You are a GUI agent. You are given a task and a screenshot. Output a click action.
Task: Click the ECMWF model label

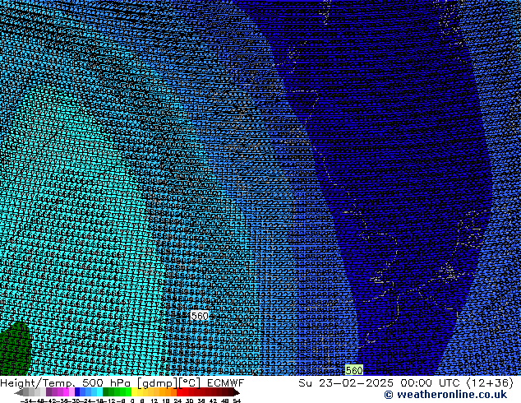coord(226,383)
